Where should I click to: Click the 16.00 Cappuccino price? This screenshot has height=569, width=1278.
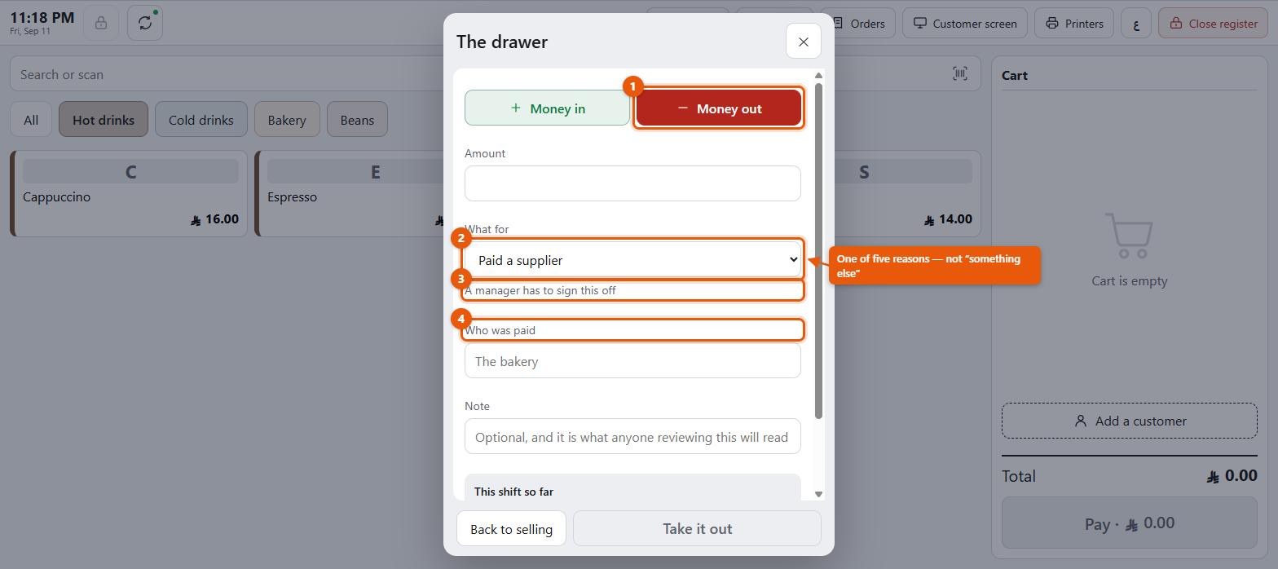coord(215,218)
